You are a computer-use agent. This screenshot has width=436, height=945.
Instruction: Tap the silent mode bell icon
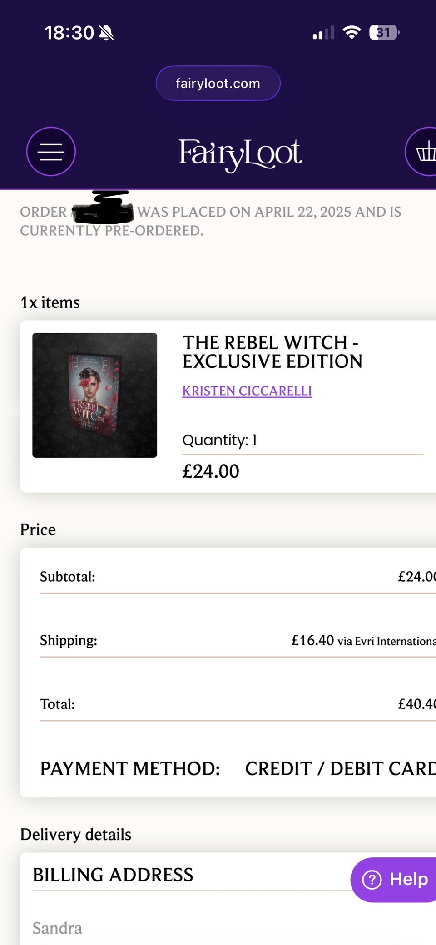(x=106, y=33)
